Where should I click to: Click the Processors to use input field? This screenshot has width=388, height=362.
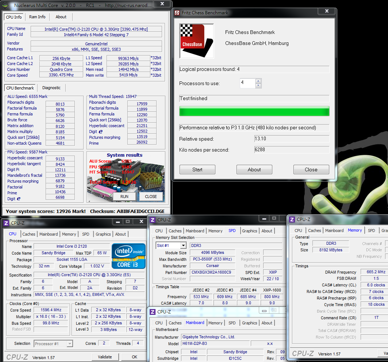[248, 83]
